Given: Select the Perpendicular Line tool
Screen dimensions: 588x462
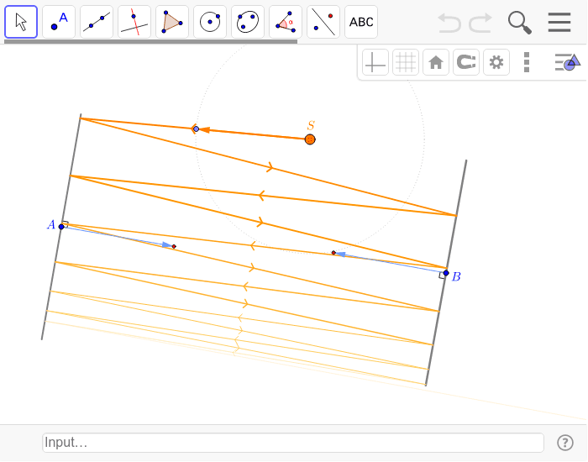Looking at the screenshot, I should [x=134, y=22].
